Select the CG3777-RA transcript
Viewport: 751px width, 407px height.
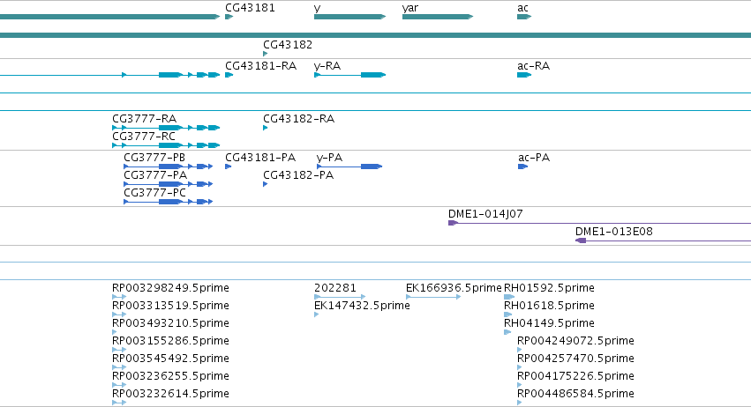pyautogui.click(x=166, y=128)
